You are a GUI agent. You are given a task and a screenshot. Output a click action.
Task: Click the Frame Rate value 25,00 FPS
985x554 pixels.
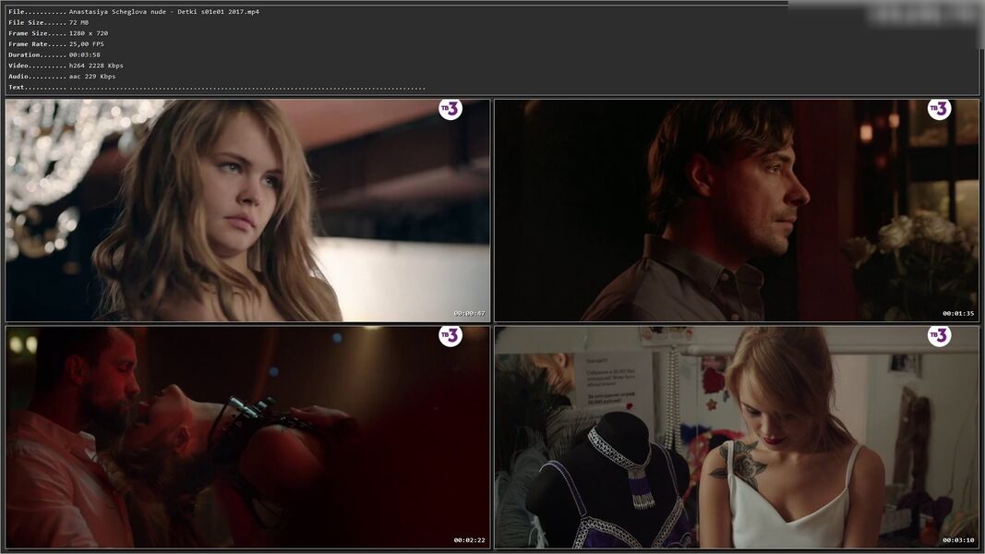[87, 44]
